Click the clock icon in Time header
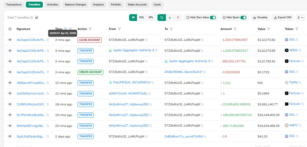Image resolution: width=307 pixels, height=147 pixels. 65,29
